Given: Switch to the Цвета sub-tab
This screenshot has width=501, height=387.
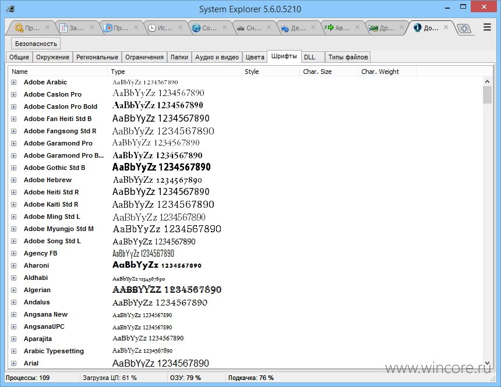Looking at the screenshot, I should [x=255, y=57].
